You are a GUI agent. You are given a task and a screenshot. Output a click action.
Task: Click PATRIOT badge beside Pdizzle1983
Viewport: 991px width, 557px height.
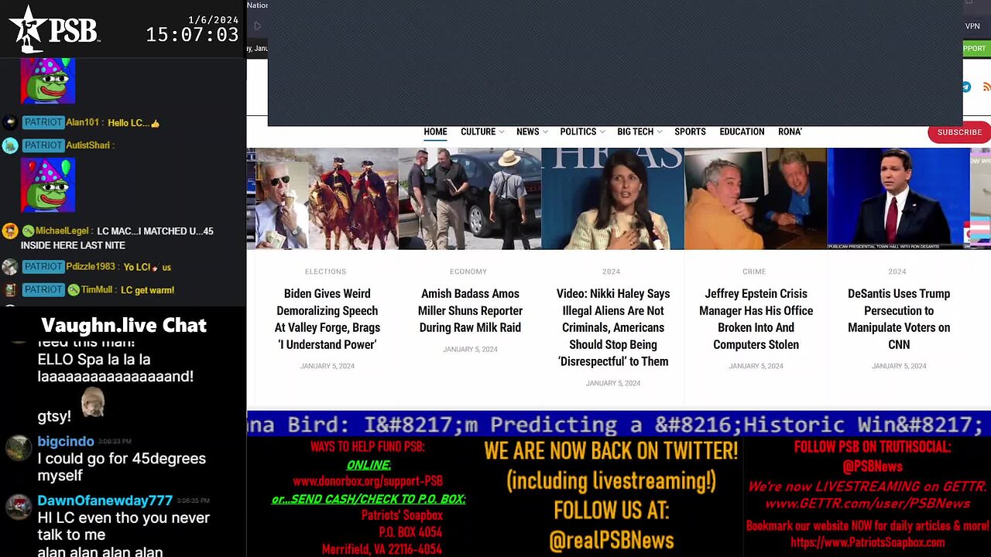(x=43, y=266)
